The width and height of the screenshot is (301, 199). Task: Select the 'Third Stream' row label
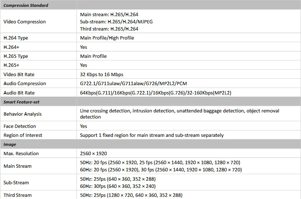click(18, 195)
